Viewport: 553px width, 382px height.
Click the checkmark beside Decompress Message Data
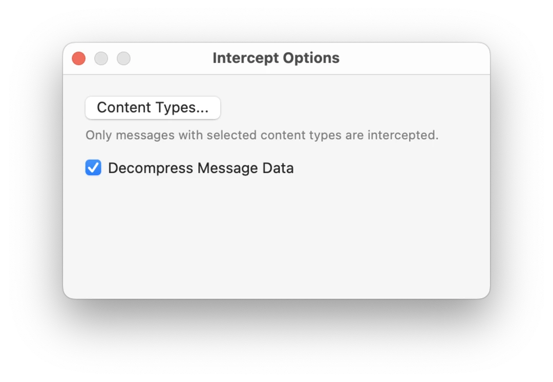93,168
